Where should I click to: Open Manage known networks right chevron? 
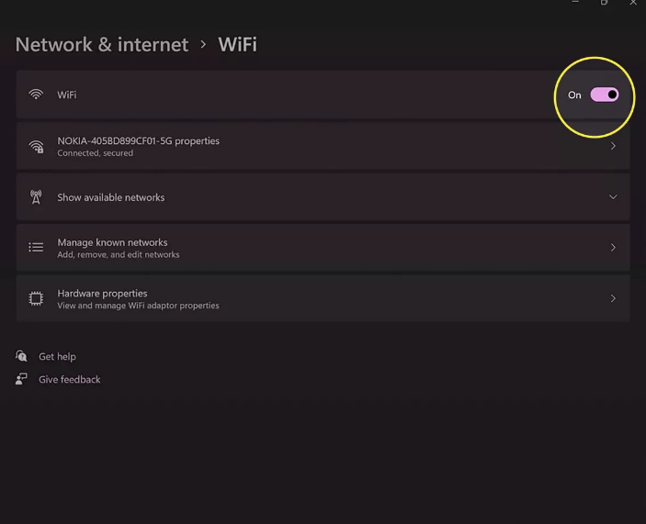(613, 247)
